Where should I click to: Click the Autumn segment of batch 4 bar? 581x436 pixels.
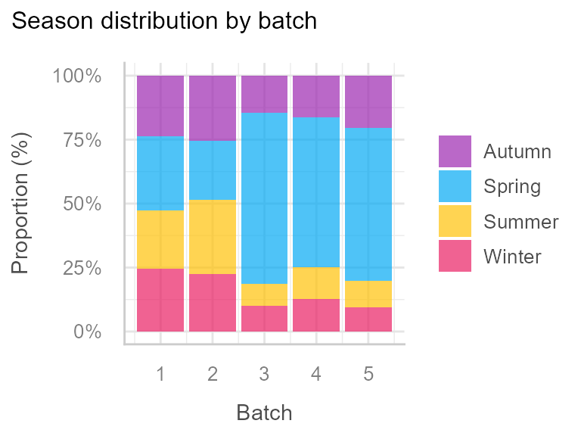point(316,96)
